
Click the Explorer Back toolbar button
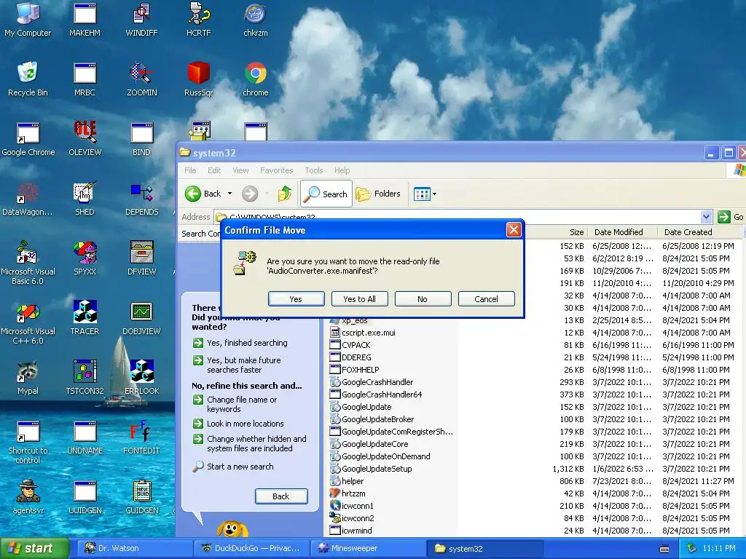click(x=203, y=194)
